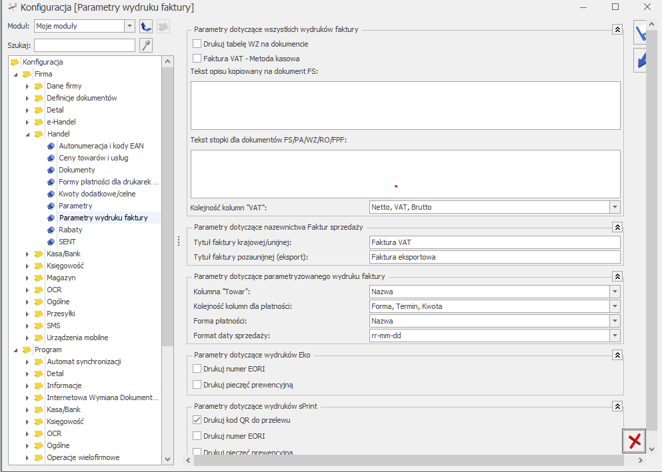
Task: Enable Drukuj numer EORI under wydruków sPrint
Action: click(x=197, y=436)
